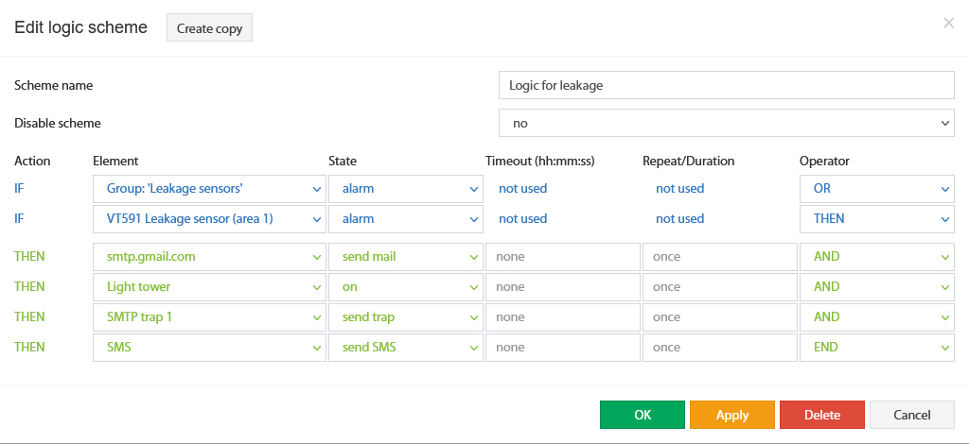Close the Edit logic scheme dialog
969x444 pixels.
pyautogui.click(x=948, y=24)
